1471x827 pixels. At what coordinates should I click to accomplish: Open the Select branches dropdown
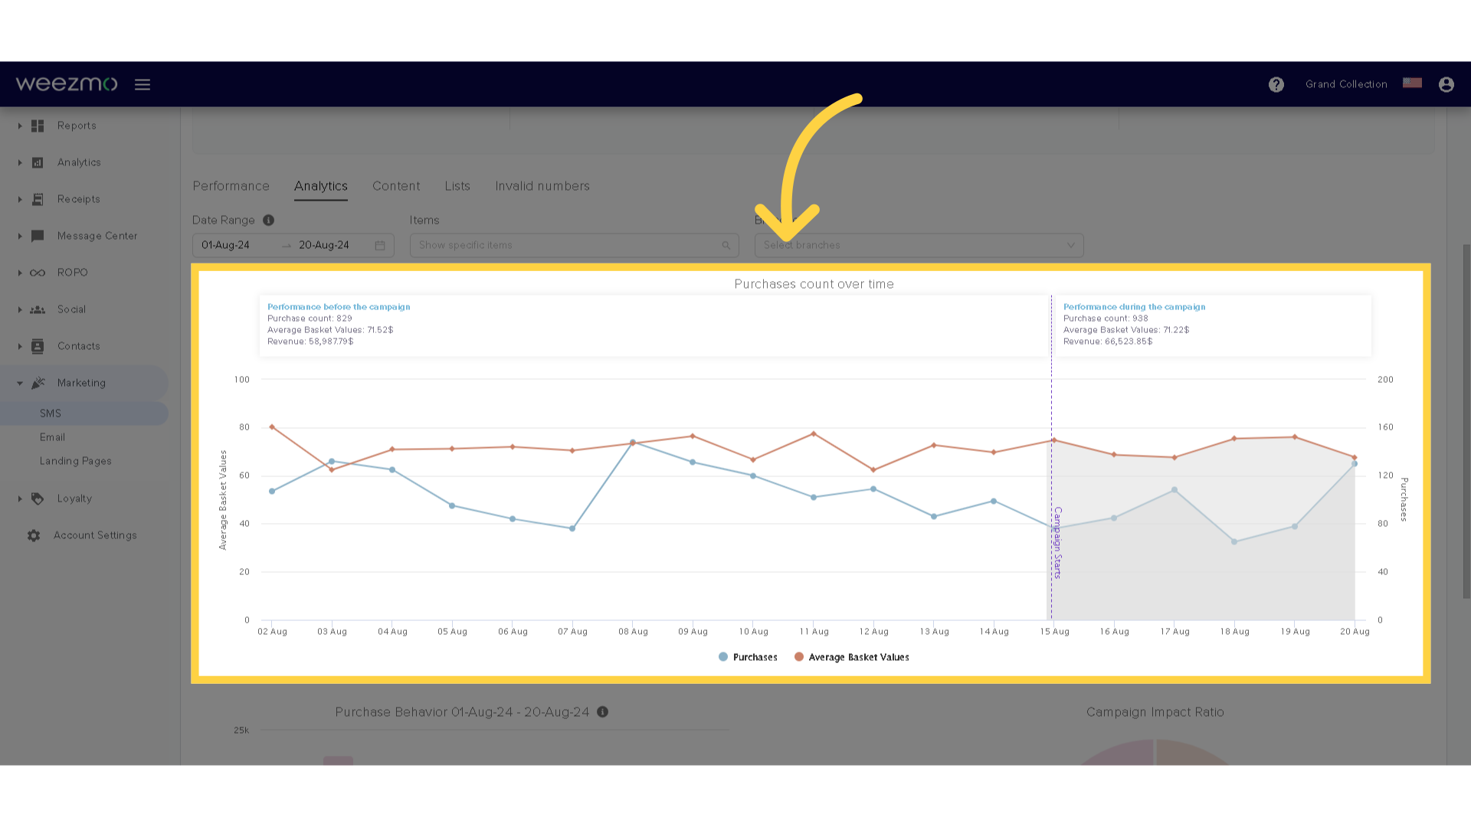[x=919, y=245]
